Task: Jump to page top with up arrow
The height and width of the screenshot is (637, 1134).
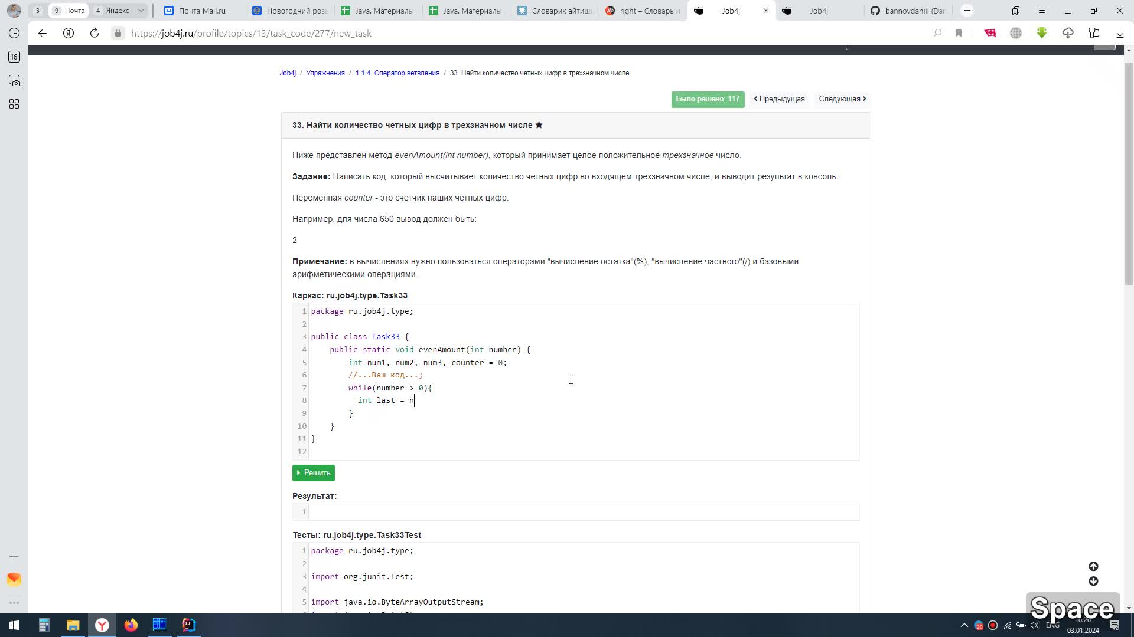Action: [1093, 566]
